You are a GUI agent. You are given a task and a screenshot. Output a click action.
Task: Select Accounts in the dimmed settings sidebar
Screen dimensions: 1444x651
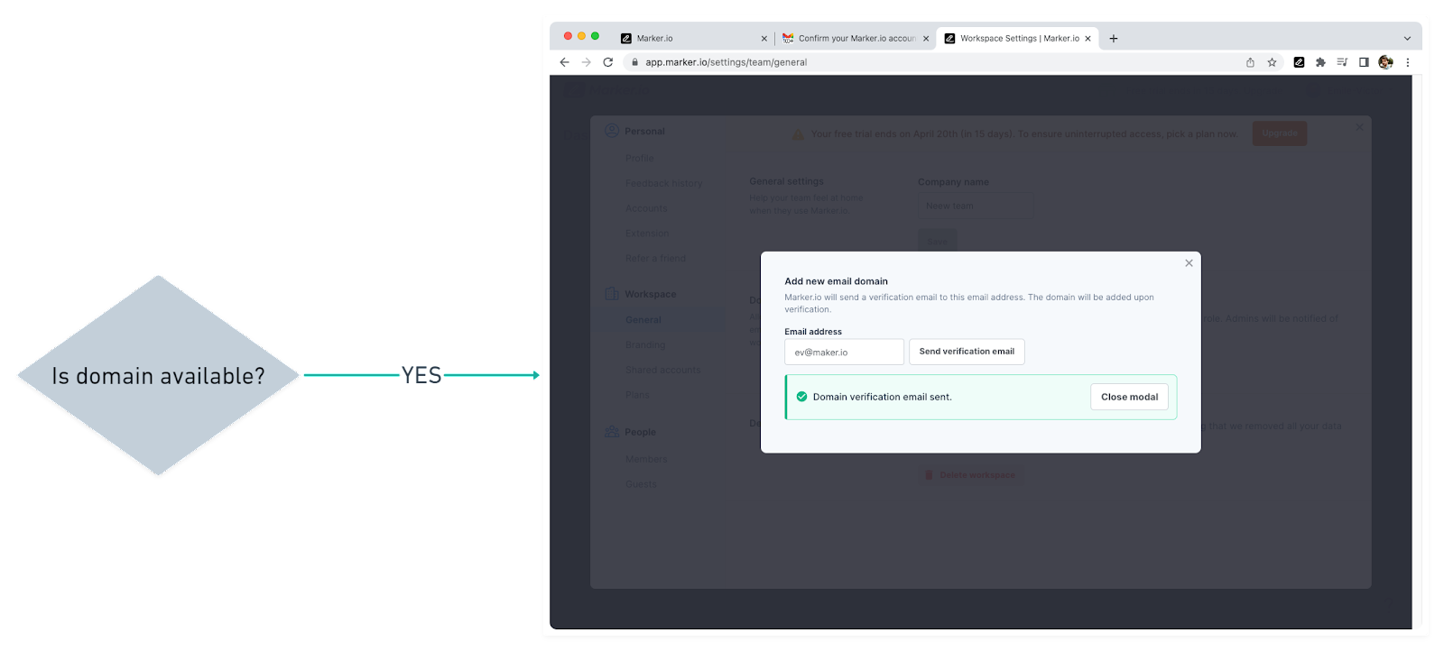pos(646,208)
